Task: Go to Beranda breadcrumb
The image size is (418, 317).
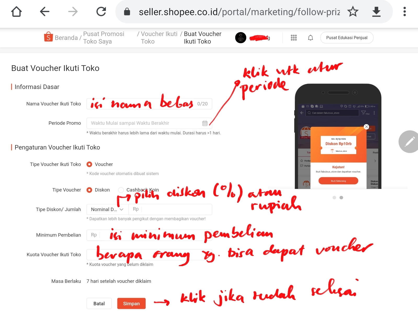Action: pyautogui.click(x=66, y=38)
